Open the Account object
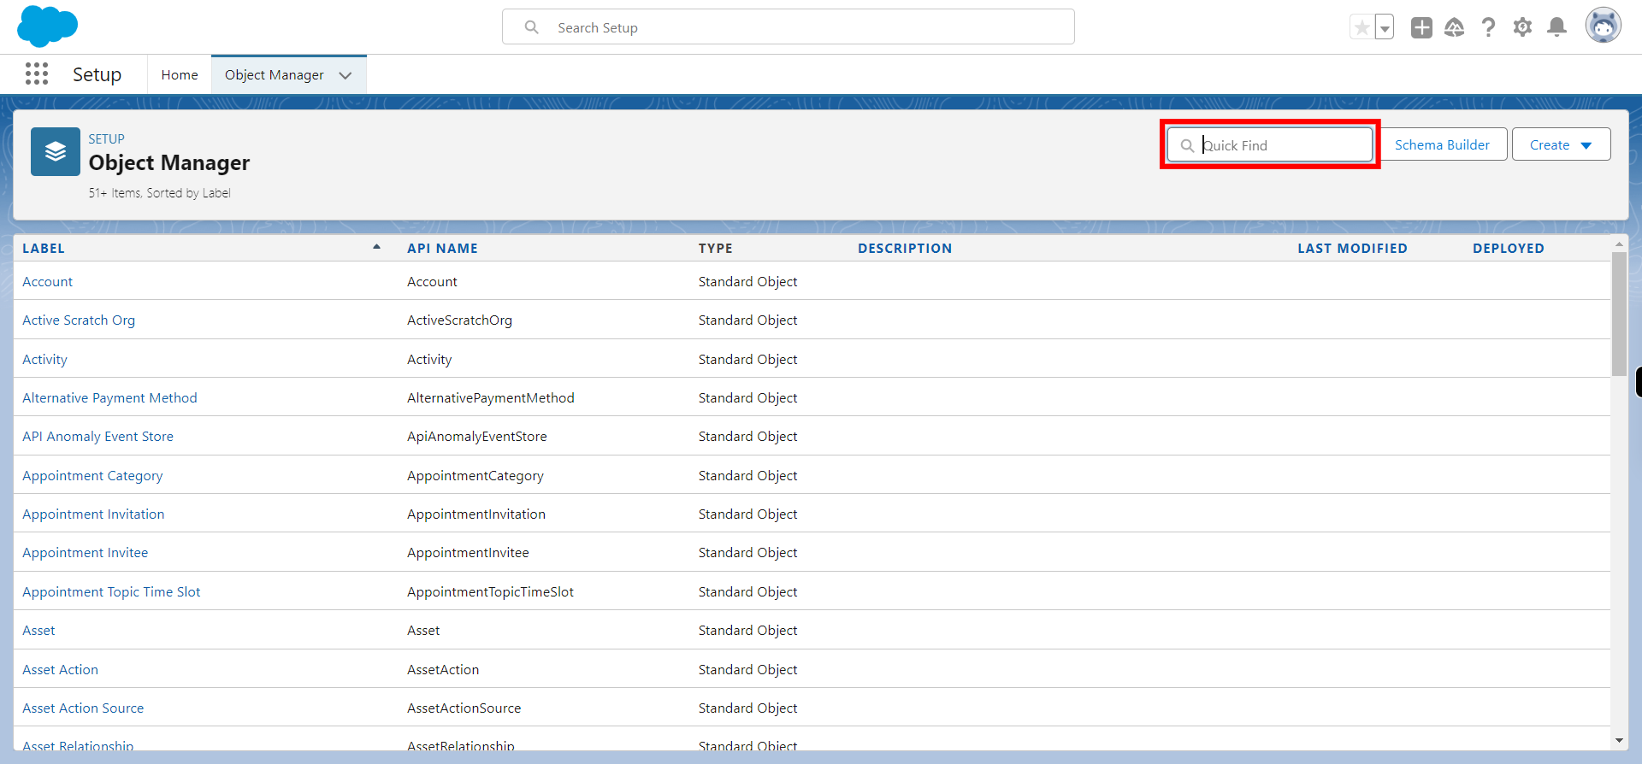The image size is (1642, 764). click(48, 281)
